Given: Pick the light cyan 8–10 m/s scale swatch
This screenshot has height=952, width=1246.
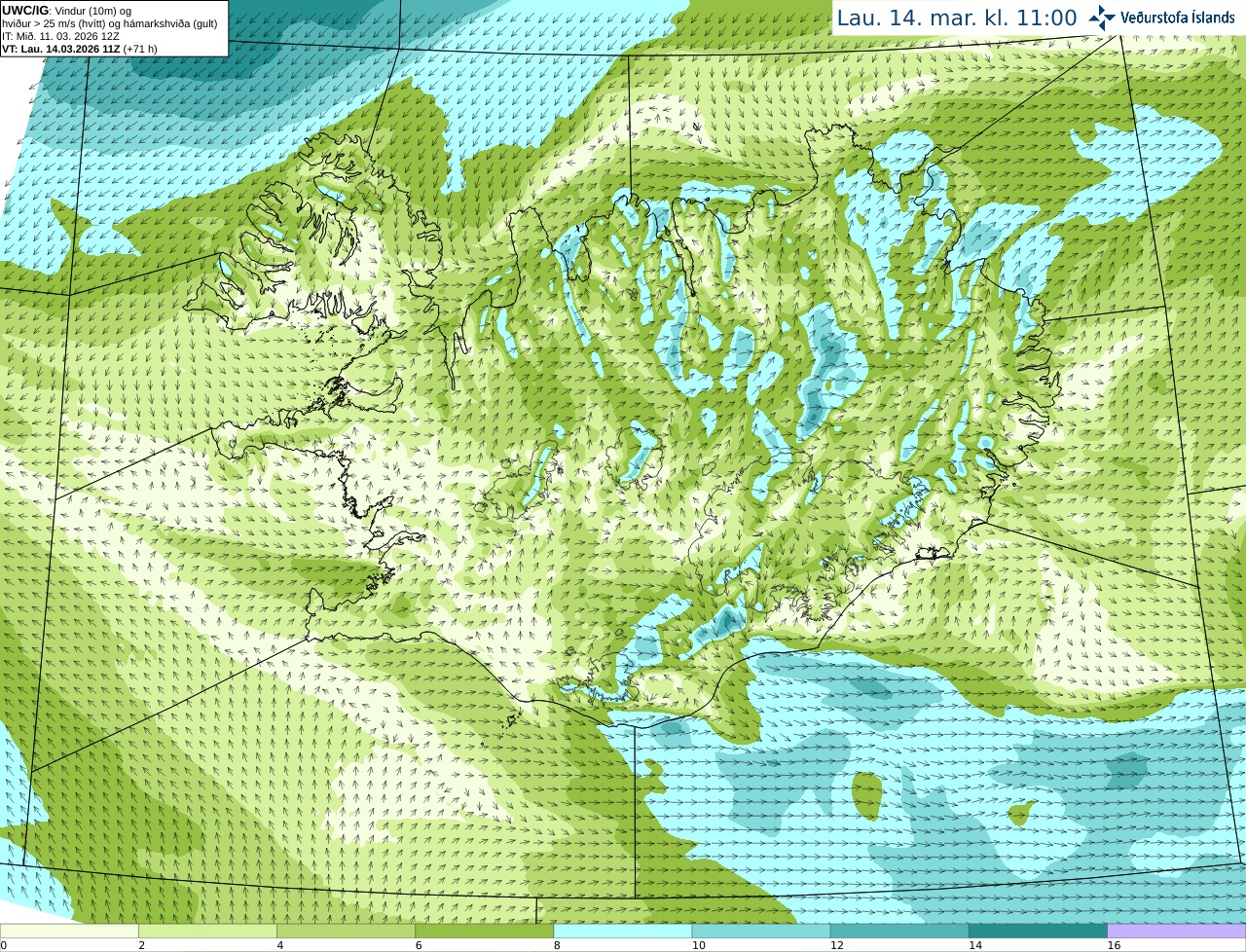Looking at the screenshot, I should click(623, 932).
